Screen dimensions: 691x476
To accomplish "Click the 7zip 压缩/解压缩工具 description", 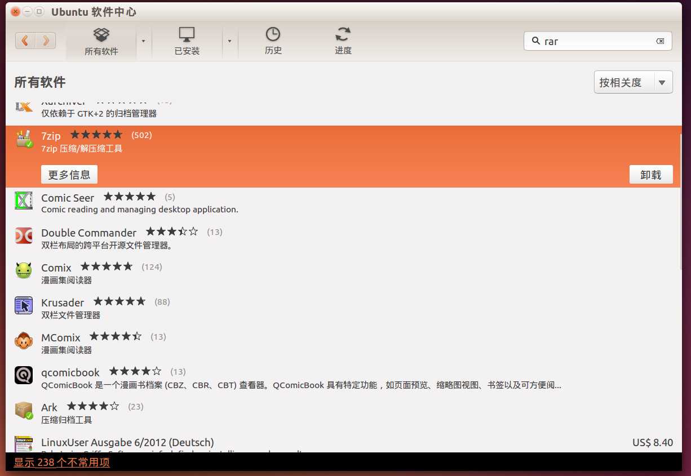I will pyautogui.click(x=82, y=149).
